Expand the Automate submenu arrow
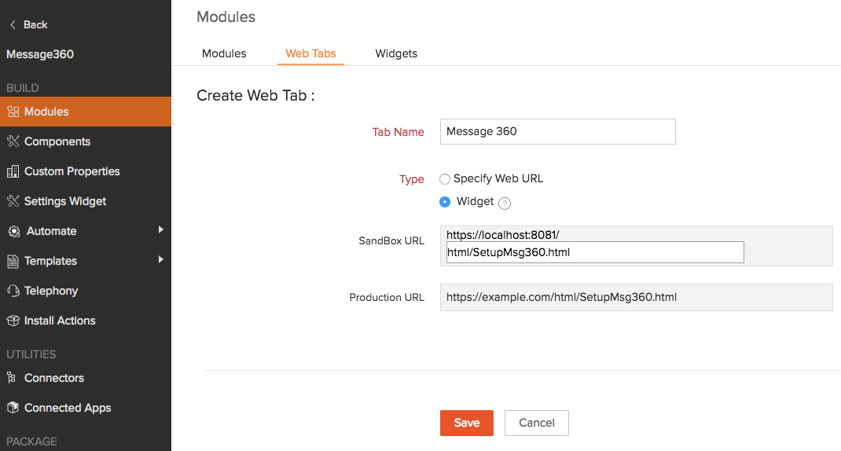The image size is (841, 451). click(160, 229)
